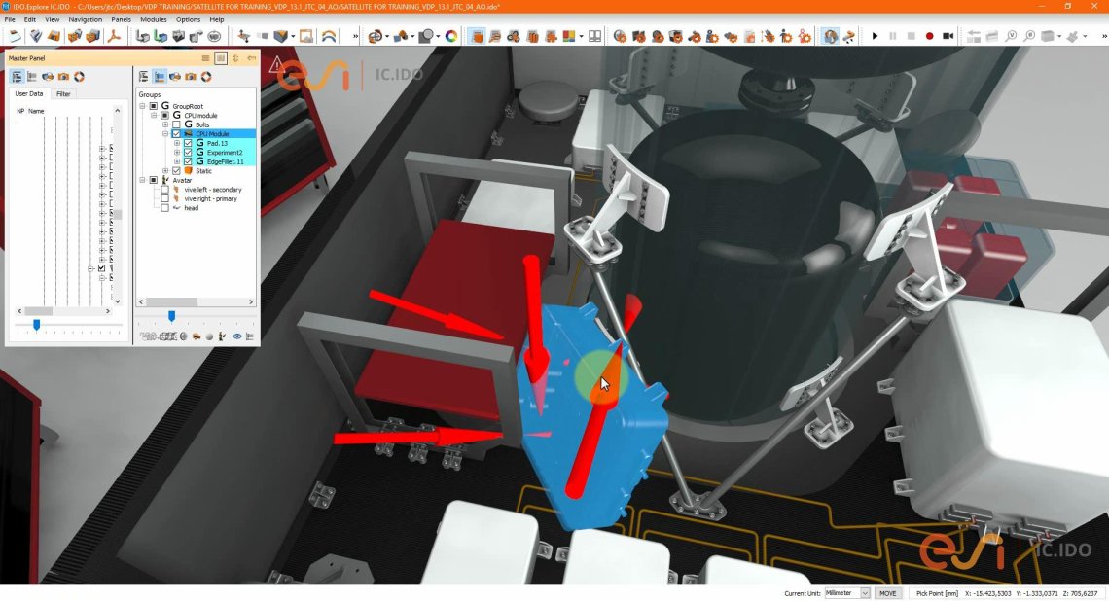Click the lifebuoy icon in Groups pane toolbar
Viewport: 1109px width, 601px height.
coord(206,77)
